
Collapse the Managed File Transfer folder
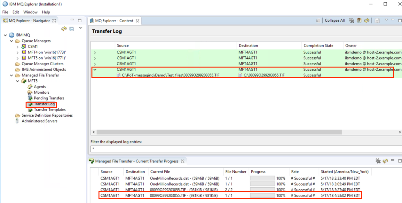tap(11, 75)
